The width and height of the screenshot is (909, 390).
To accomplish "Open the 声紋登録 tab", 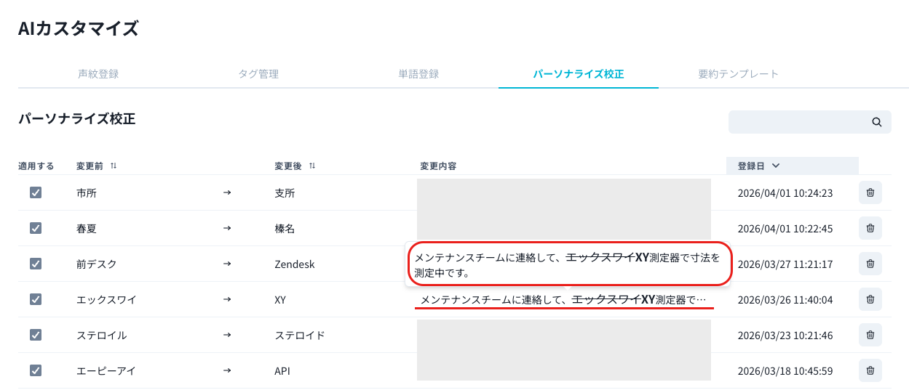I will (98, 74).
